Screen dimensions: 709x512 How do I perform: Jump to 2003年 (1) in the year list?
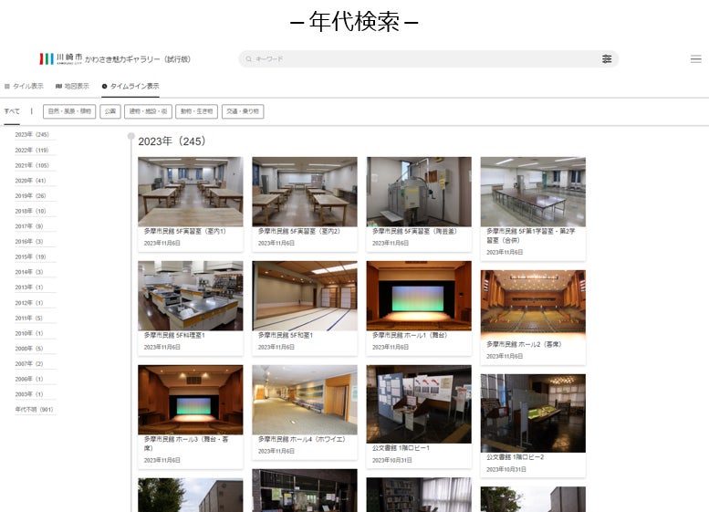(x=29, y=394)
